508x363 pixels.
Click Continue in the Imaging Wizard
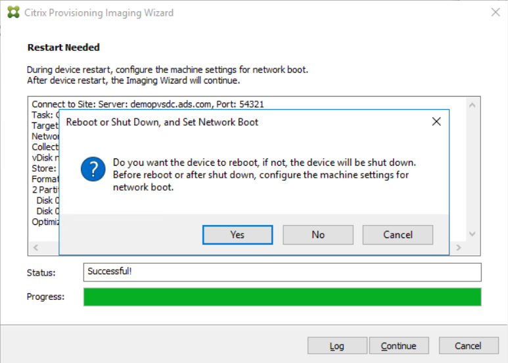pyautogui.click(x=399, y=346)
